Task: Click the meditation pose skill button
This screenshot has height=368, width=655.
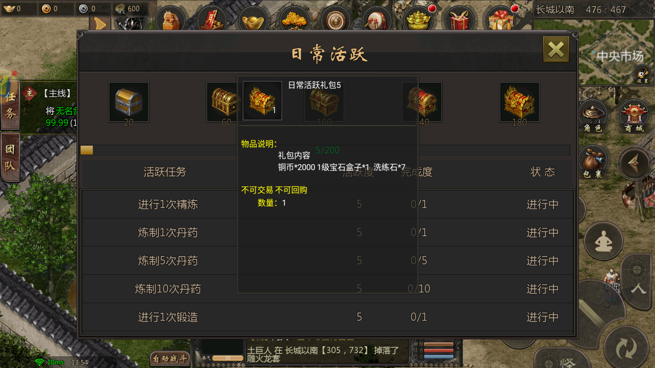Action: click(x=603, y=241)
